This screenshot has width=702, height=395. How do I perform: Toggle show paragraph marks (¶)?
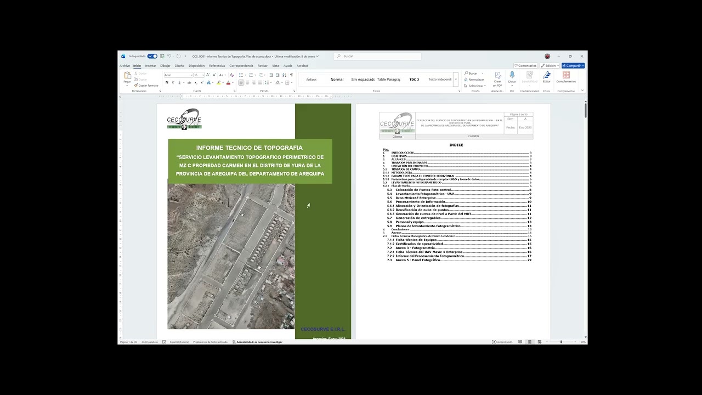(x=291, y=75)
